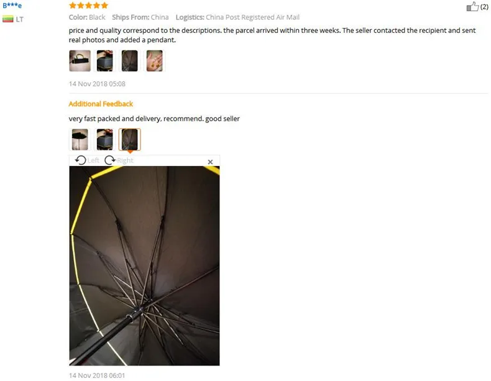
Task: Click the Left rotate label
Action: 93,160
